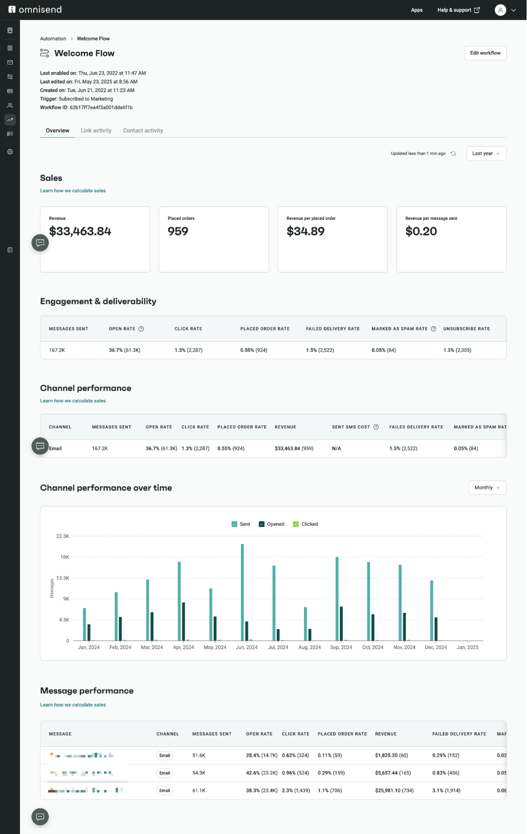527x834 pixels.
Task: Click the Jun, 2024 Sent bar in the chart
Action: pos(242,592)
